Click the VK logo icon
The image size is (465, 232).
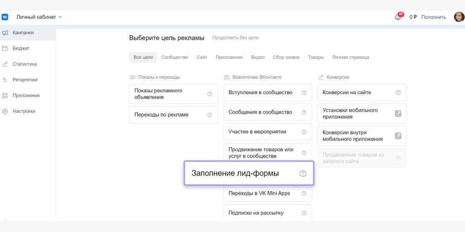pos(5,17)
